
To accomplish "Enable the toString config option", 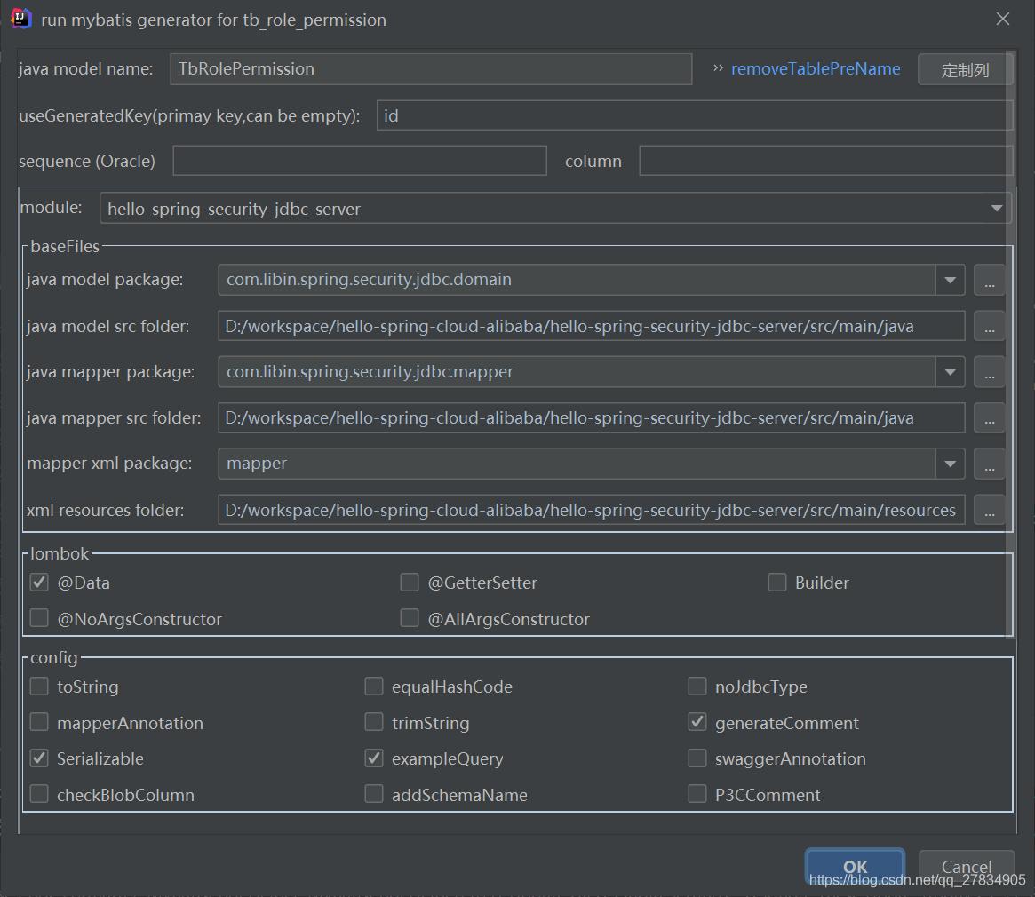I will pos(39,687).
